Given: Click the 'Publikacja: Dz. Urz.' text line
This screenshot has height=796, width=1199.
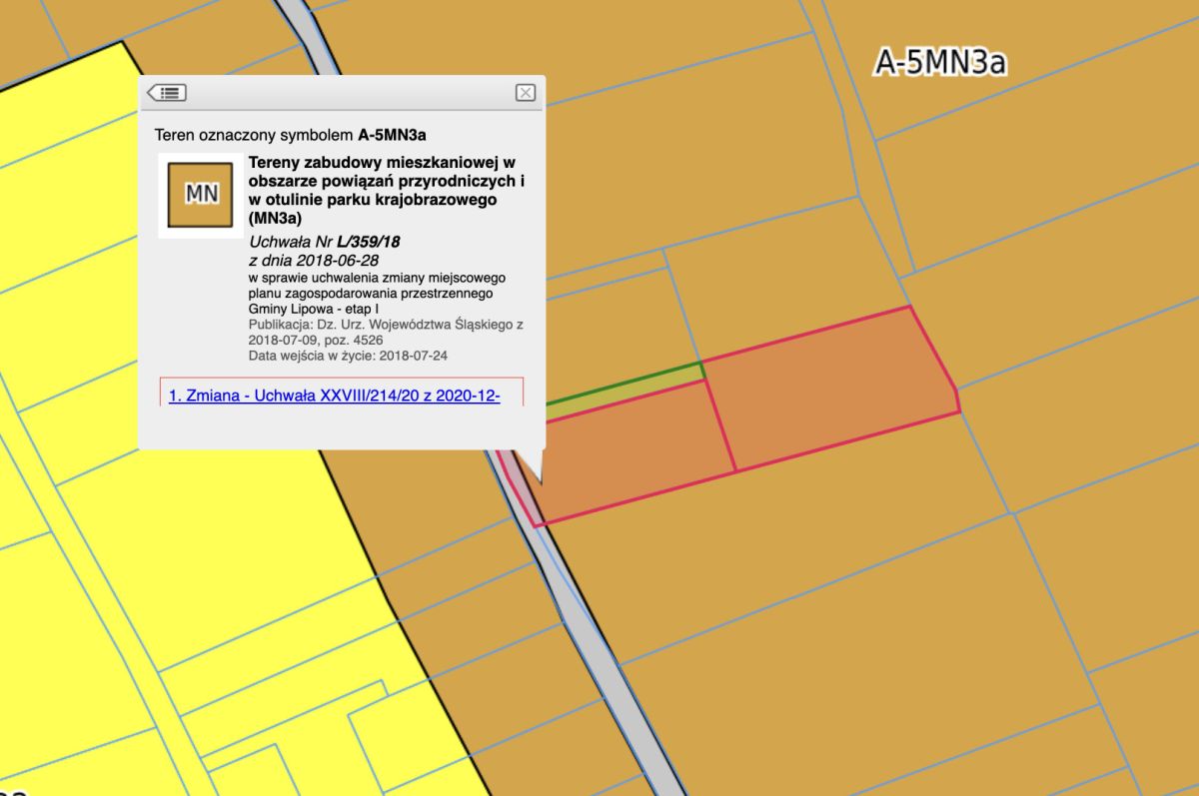Looking at the screenshot, I should pyautogui.click(x=386, y=326).
